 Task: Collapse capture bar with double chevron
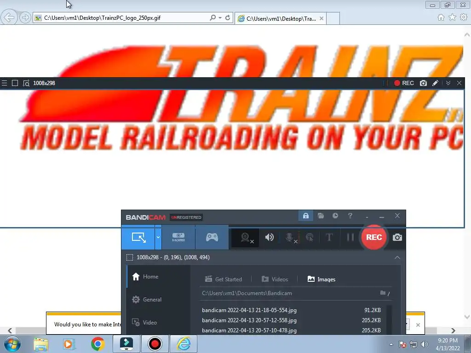pos(448,83)
